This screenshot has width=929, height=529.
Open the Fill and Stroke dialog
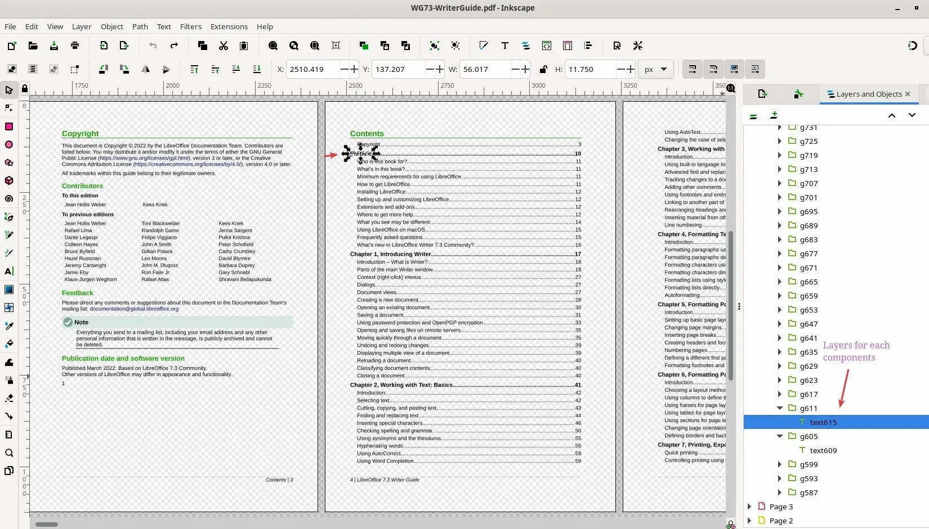tap(484, 46)
